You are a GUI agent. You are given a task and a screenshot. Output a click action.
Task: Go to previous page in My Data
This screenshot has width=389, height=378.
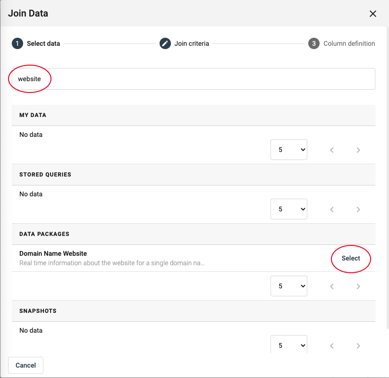click(x=332, y=150)
